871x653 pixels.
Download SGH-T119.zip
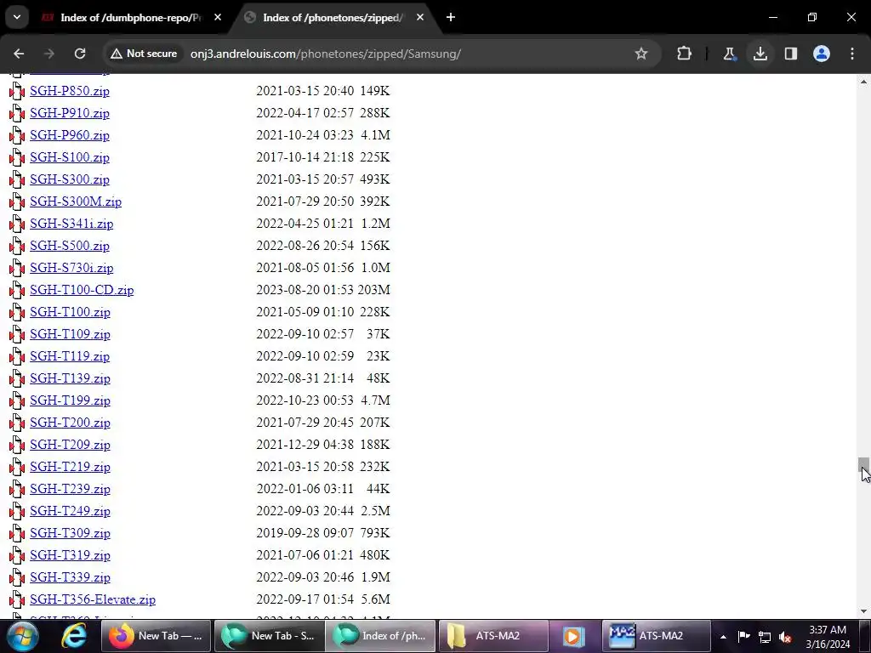[70, 356]
